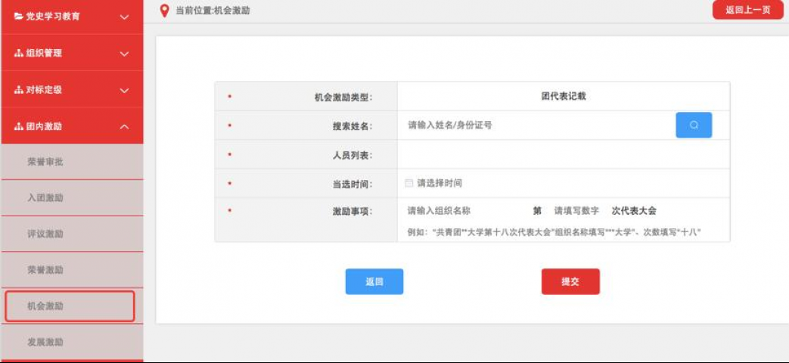
Task: Open the 荣誉审批 submenu item
Action: point(45,162)
